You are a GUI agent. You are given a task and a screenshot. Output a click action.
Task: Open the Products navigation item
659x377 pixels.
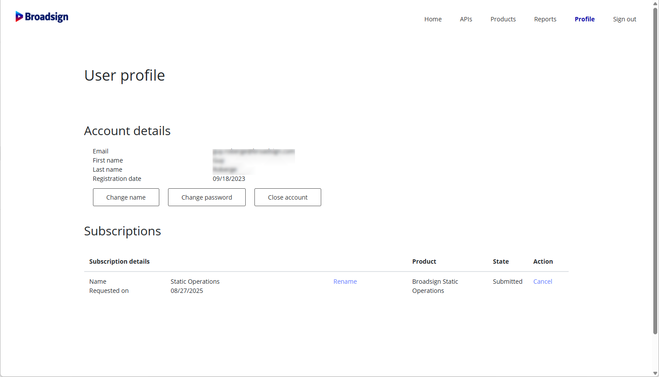tap(503, 19)
